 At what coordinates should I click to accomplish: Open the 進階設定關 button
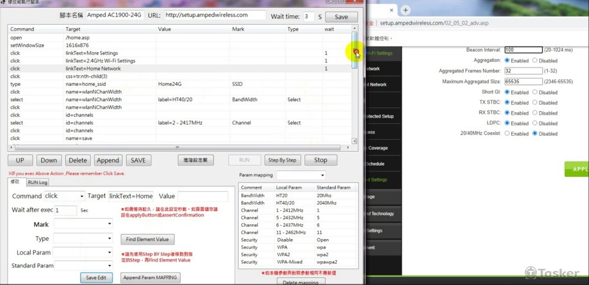pos(196,160)
